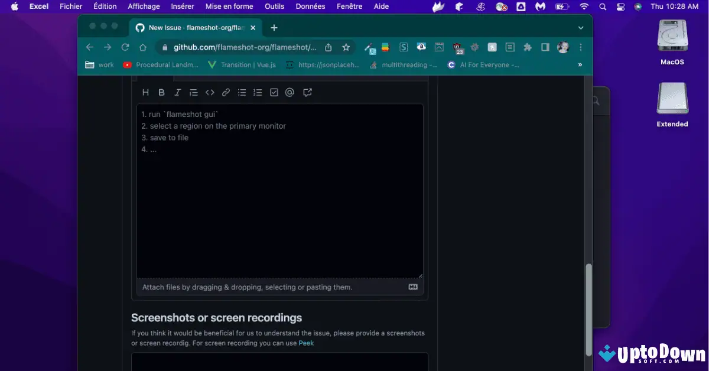709x371 pixels.
Task: Expand the hidden bookmarks with the chevron
Action: [x=580, y=65]
